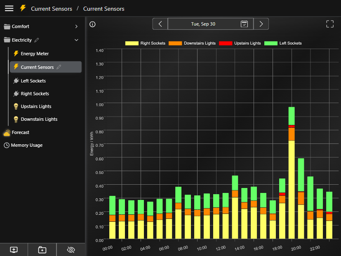Open the hamburger menu at top left
The image size is (341, 256).
(x=9, y=8)
